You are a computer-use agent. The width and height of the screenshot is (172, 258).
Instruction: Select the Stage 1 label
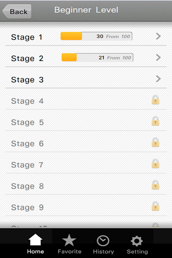tap(27, 37)
